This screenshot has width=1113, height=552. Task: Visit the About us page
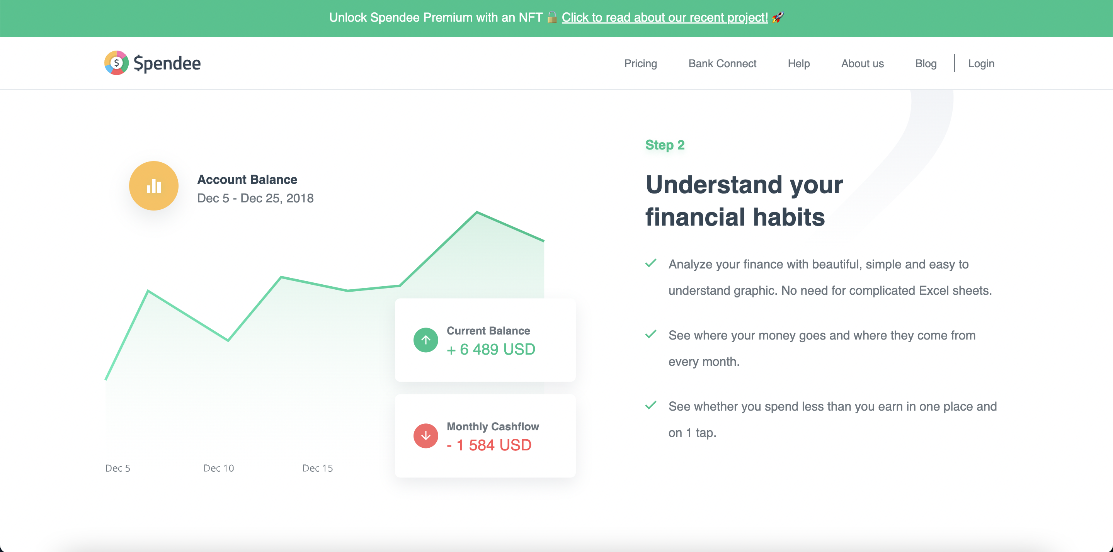tap(863, 63)
